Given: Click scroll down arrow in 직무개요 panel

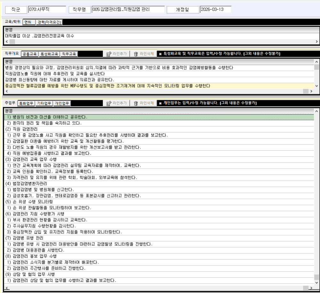Looking at the screenshot, I should click(x=316, y=86).
